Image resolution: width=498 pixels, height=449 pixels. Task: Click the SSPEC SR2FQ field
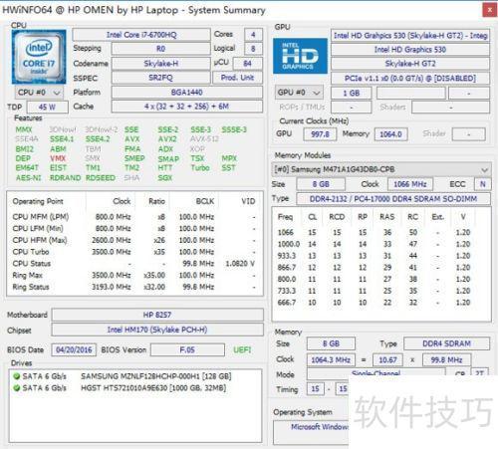[x=160, y=78]
